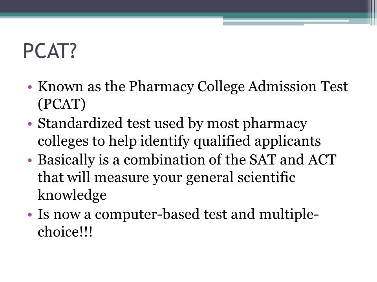The width and height of the screenshot is (377, 282).
Task: Select the word 'ACT' in third bullet
Action: pos(322,160)
